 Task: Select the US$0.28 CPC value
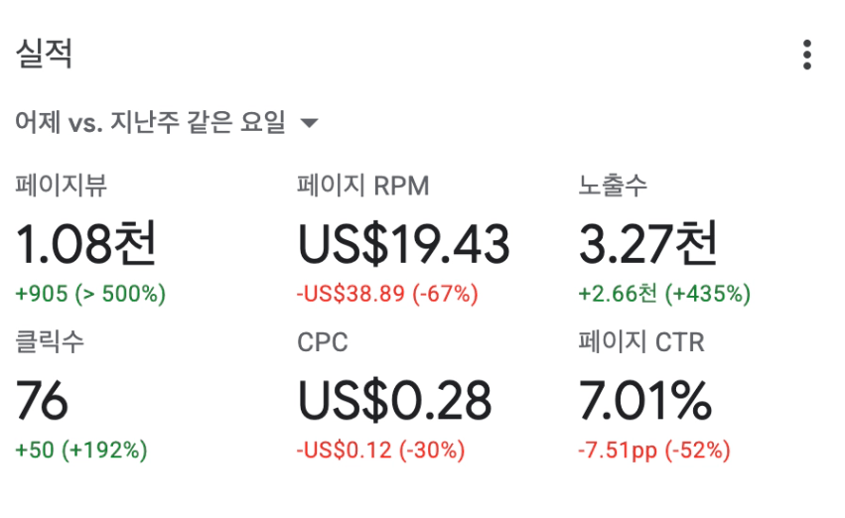coord(394,401)
